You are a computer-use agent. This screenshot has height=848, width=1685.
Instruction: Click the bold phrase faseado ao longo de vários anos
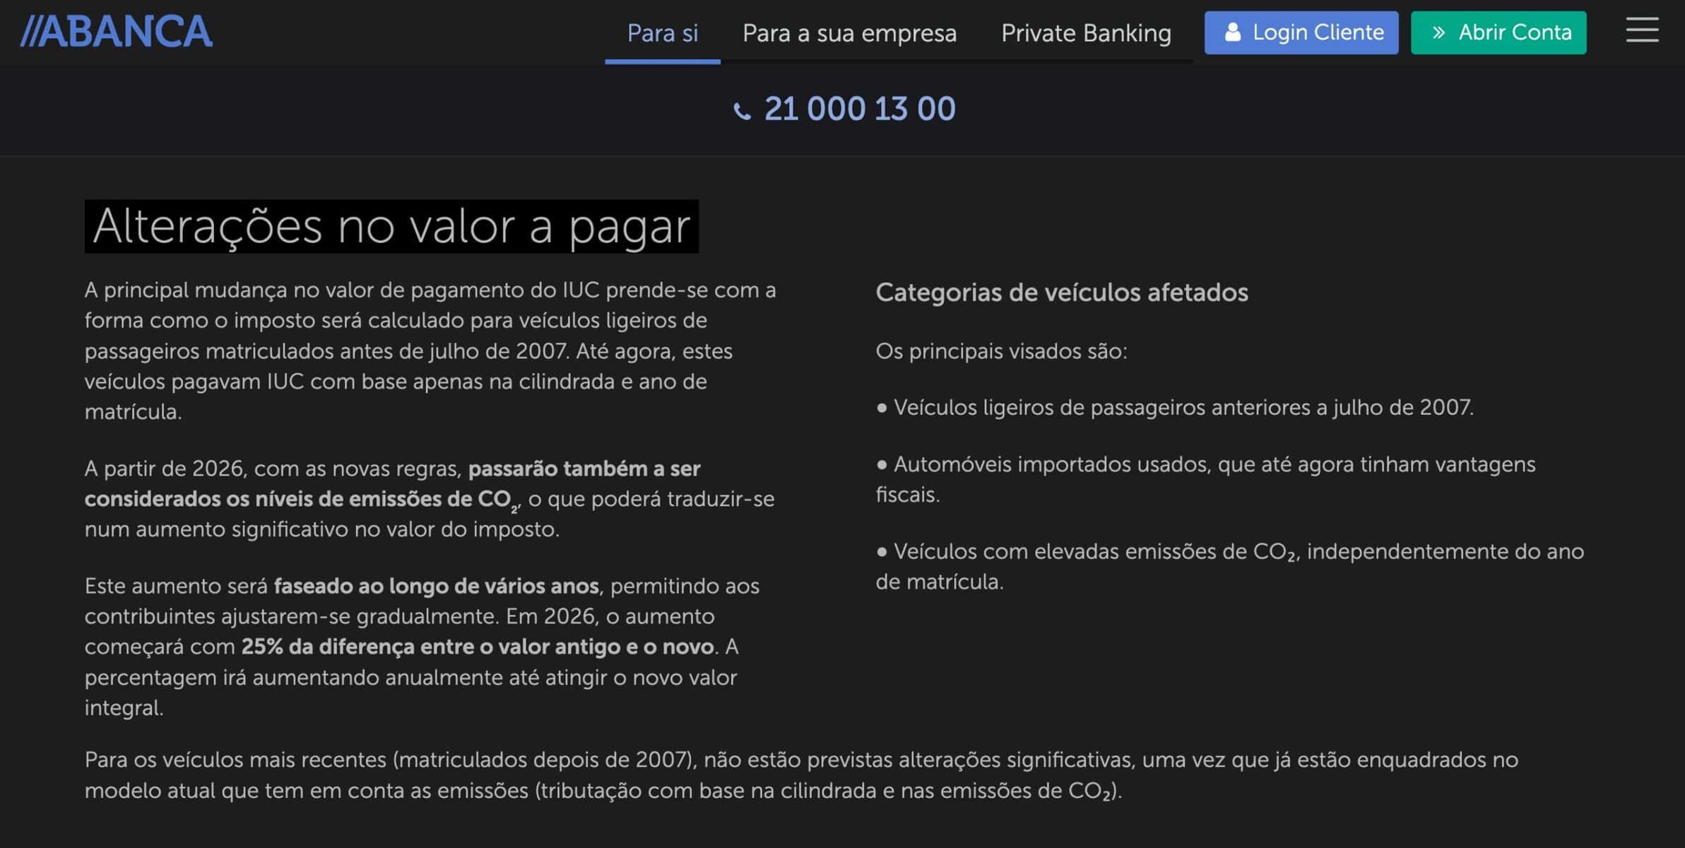point(436,586)
